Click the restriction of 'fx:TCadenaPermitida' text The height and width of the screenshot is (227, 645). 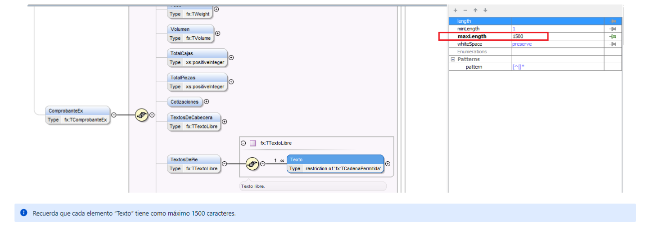pyautogui.click(x=343, y=168)
